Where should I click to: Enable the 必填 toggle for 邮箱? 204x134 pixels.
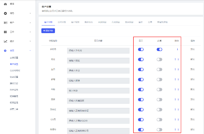(160, 79)
